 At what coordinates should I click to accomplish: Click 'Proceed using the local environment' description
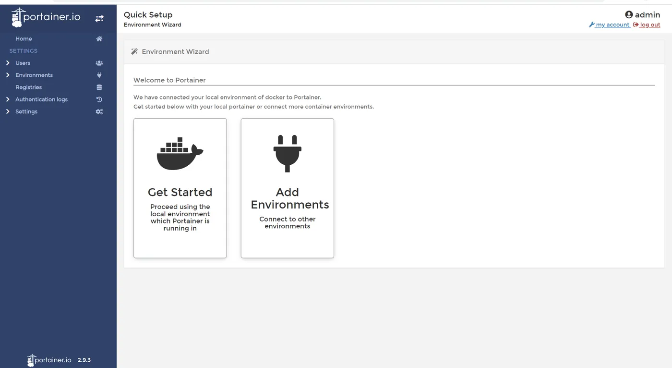pos(180,218)
